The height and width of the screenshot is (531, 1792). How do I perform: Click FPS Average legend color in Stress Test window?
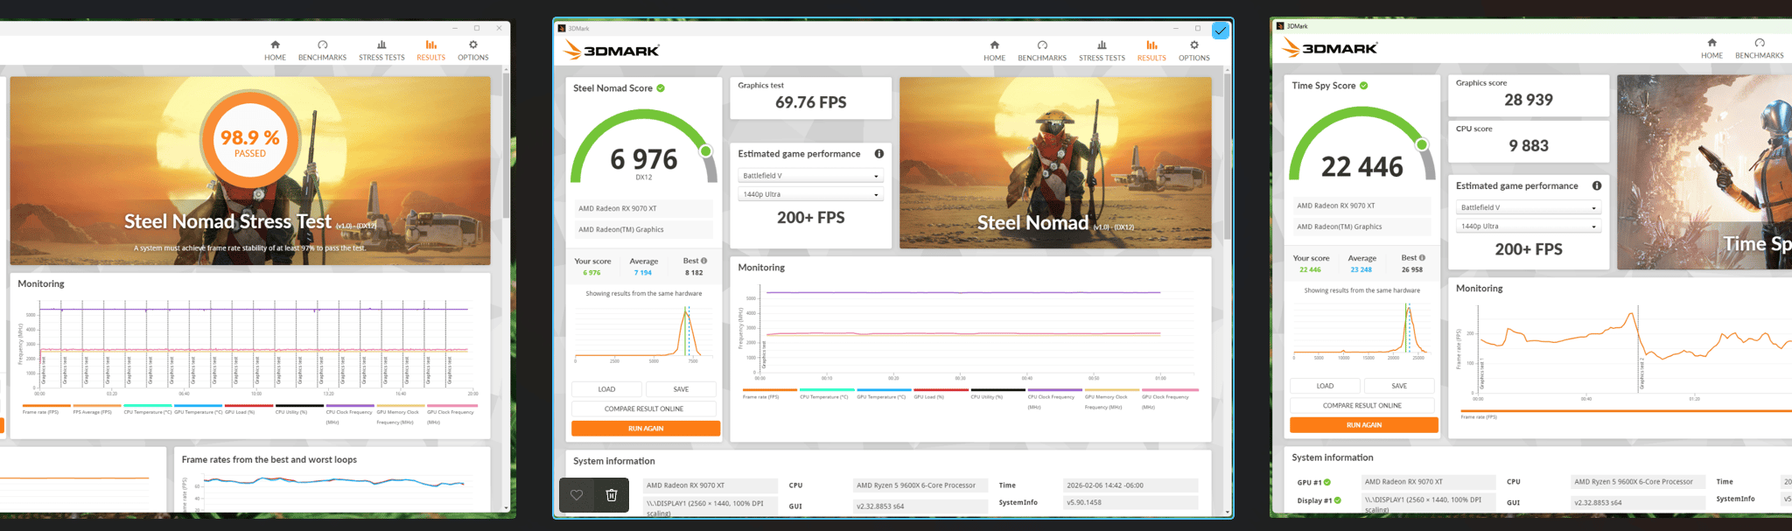[96, 406]
